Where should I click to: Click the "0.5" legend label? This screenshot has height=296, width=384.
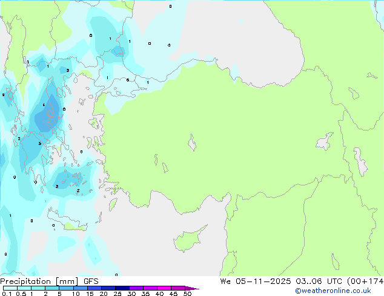point(21,294)
